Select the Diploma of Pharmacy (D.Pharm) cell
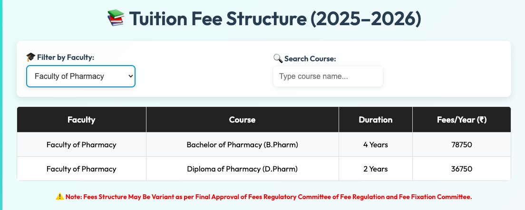The image size is (525, 210). [243, 169]
